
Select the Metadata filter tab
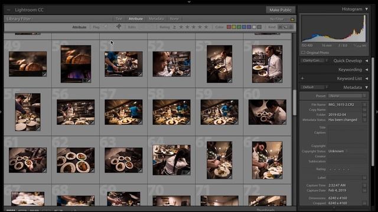pyautogui.click(x=156, y=19)
